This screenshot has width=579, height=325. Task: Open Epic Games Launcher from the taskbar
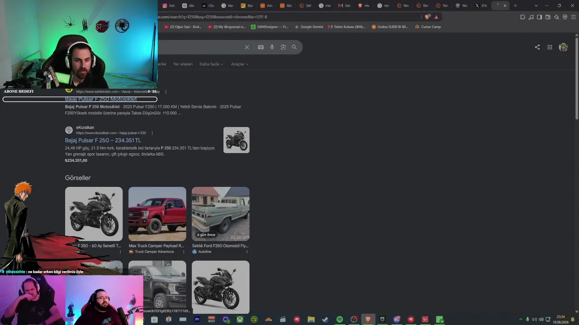382,320
